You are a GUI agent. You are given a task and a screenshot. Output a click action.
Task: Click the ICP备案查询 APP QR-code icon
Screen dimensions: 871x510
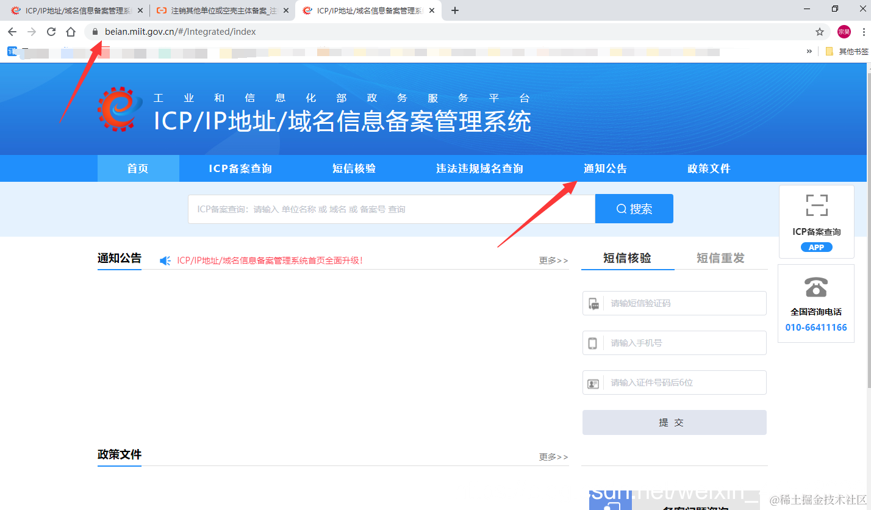[x=816, y=205]
